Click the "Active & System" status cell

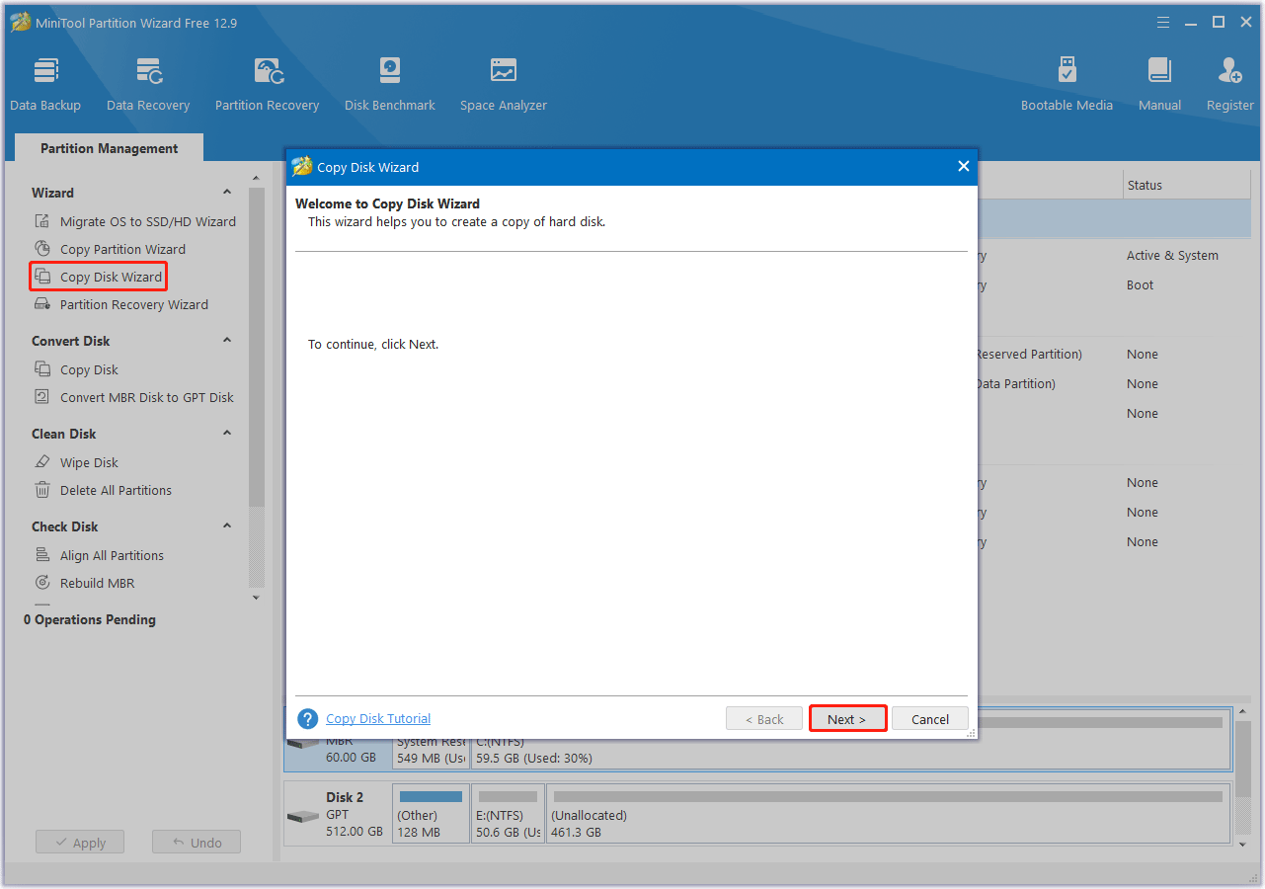tap(1172, 255)
